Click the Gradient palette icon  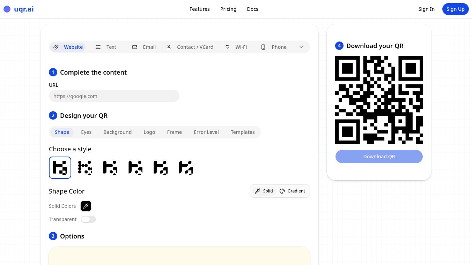282,191
